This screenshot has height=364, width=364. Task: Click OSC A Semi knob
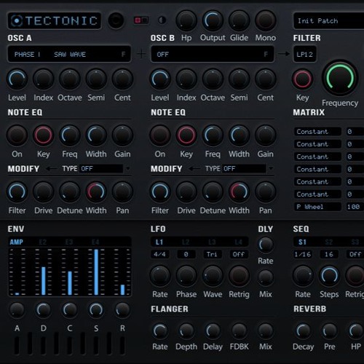[96, 79]
